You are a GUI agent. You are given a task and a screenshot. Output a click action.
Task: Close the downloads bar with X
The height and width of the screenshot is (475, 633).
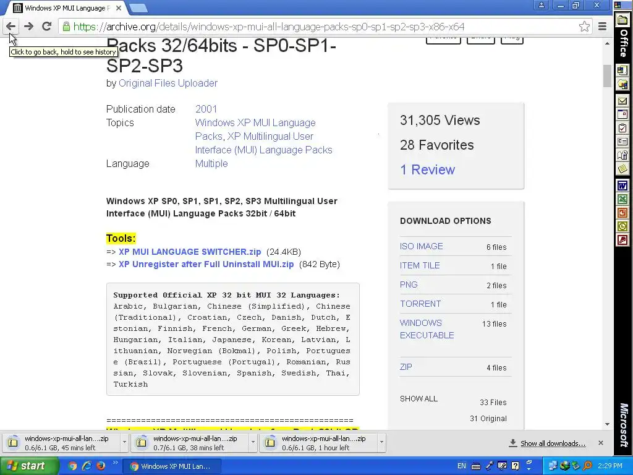[x=601, y=443]
